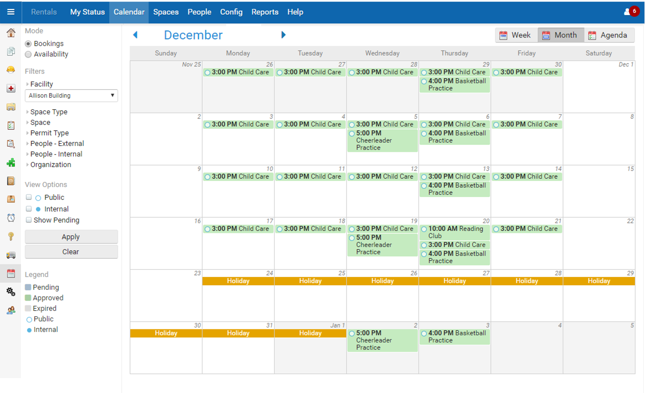Go to previous month with left arrow
This screenshot has width=645, height=393.
tap(135, 35)
